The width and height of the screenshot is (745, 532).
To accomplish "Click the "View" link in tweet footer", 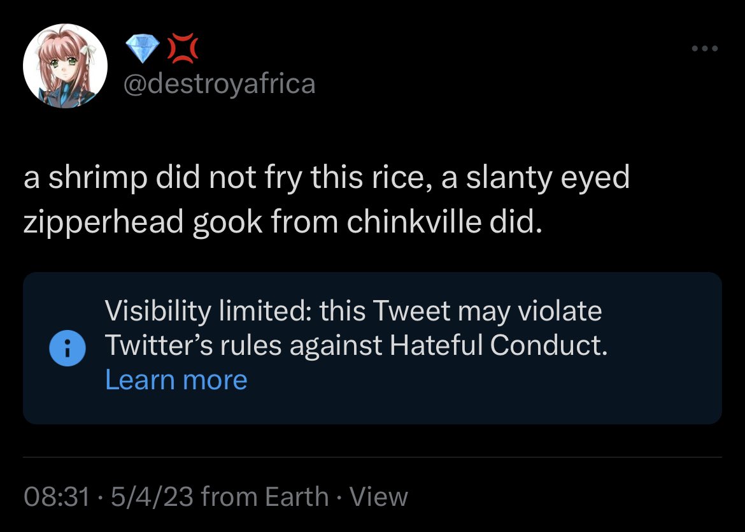I will point(379,496).
